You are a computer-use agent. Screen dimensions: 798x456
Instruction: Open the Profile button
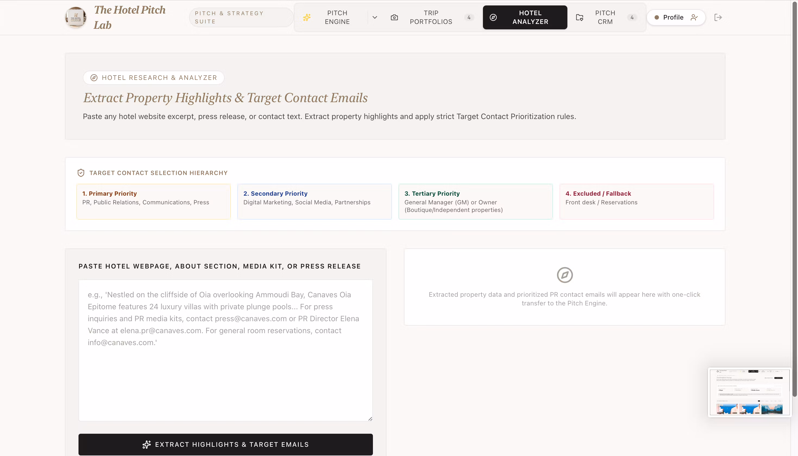point(676,17)
